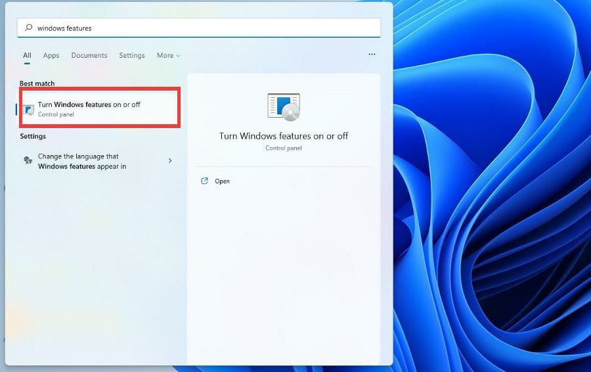Image resolution: width=591 pixels, height=372 pixels.
Task: Expand the chevron next to language result
Action: [170, 161]
